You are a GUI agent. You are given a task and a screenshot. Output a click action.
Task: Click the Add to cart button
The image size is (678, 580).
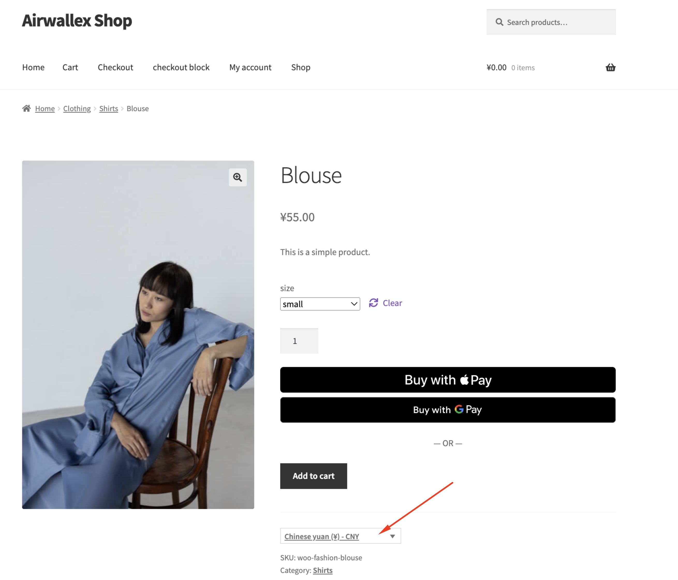[313, 476]
